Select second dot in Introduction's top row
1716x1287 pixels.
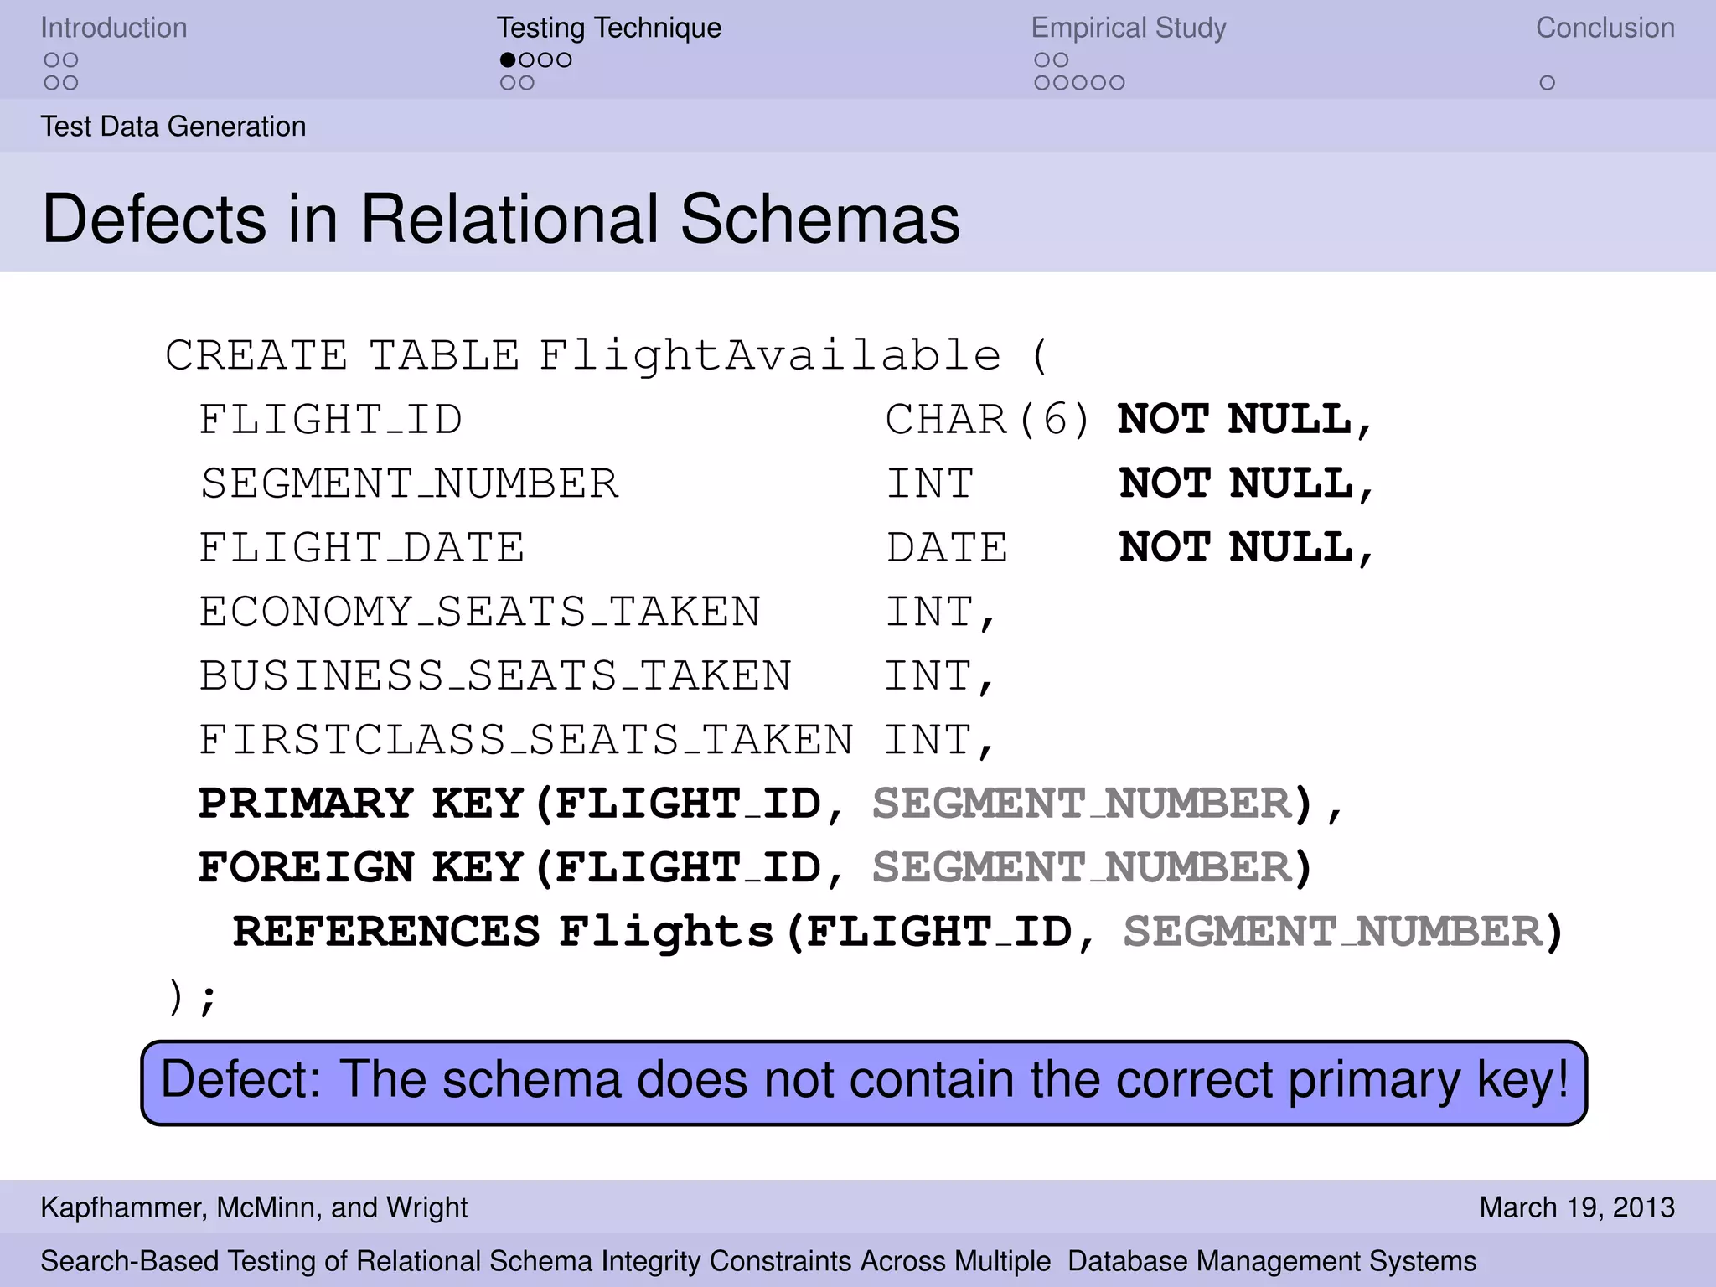tap(70, 60)
